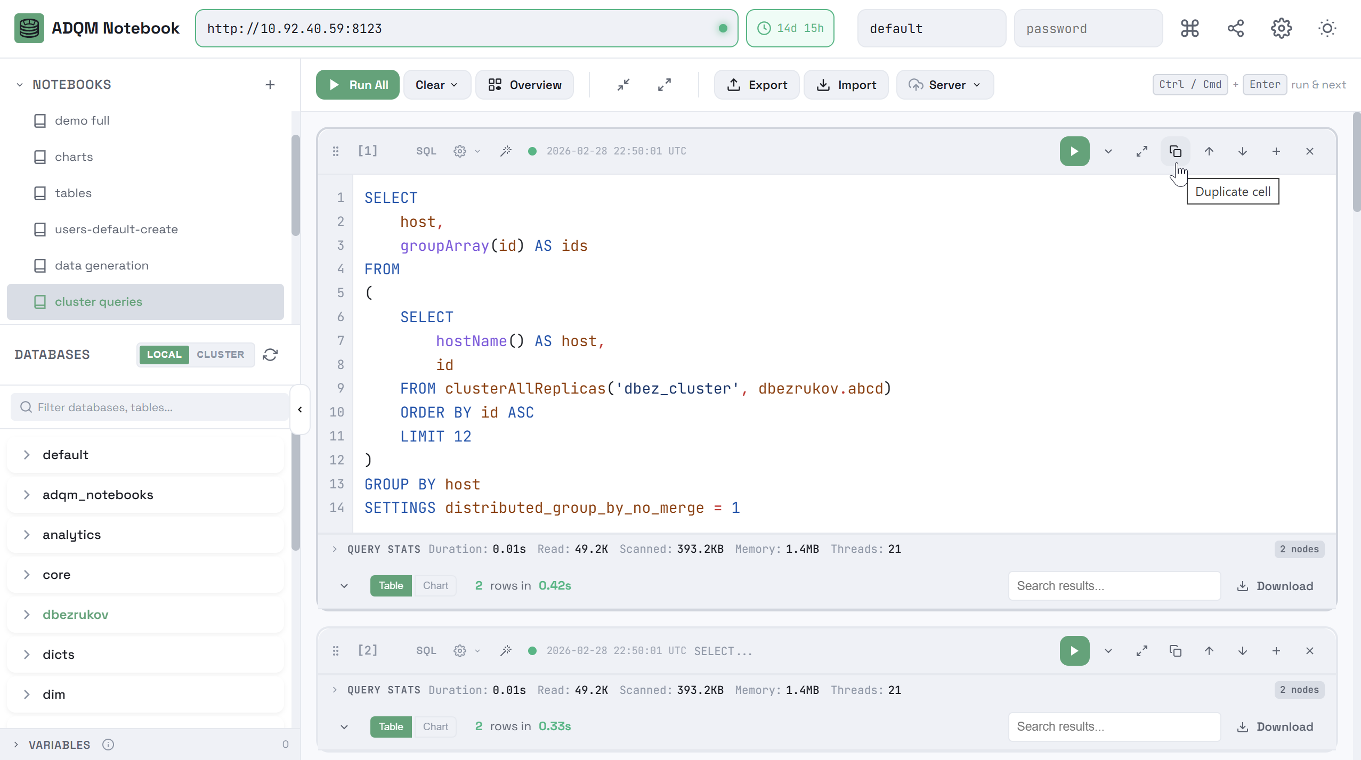This screenshot has height=760, width=1361.
Task: Maximize cell [1] editor
Action: click(1141, 151)
